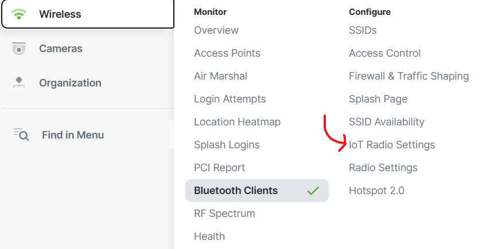Open IoT Radio Settings page

coord(392,145)
